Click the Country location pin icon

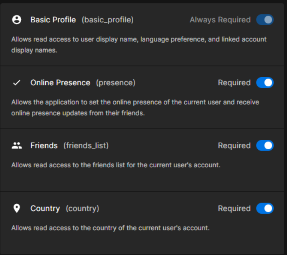tap(17, 208)
